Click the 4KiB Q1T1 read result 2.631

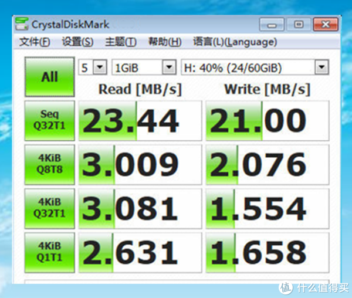(140, 253)
